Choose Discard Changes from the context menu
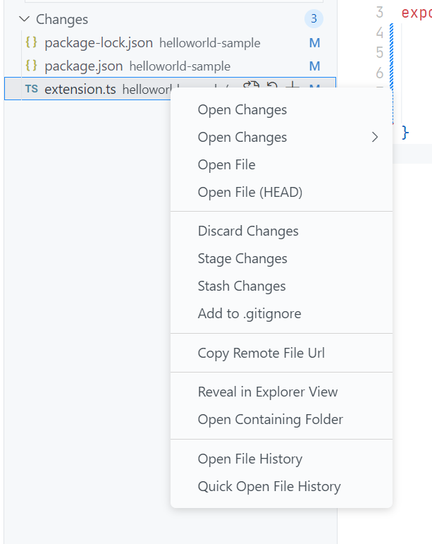The height and width of the screenshot is (544, 432). click(x=281, y=231)
